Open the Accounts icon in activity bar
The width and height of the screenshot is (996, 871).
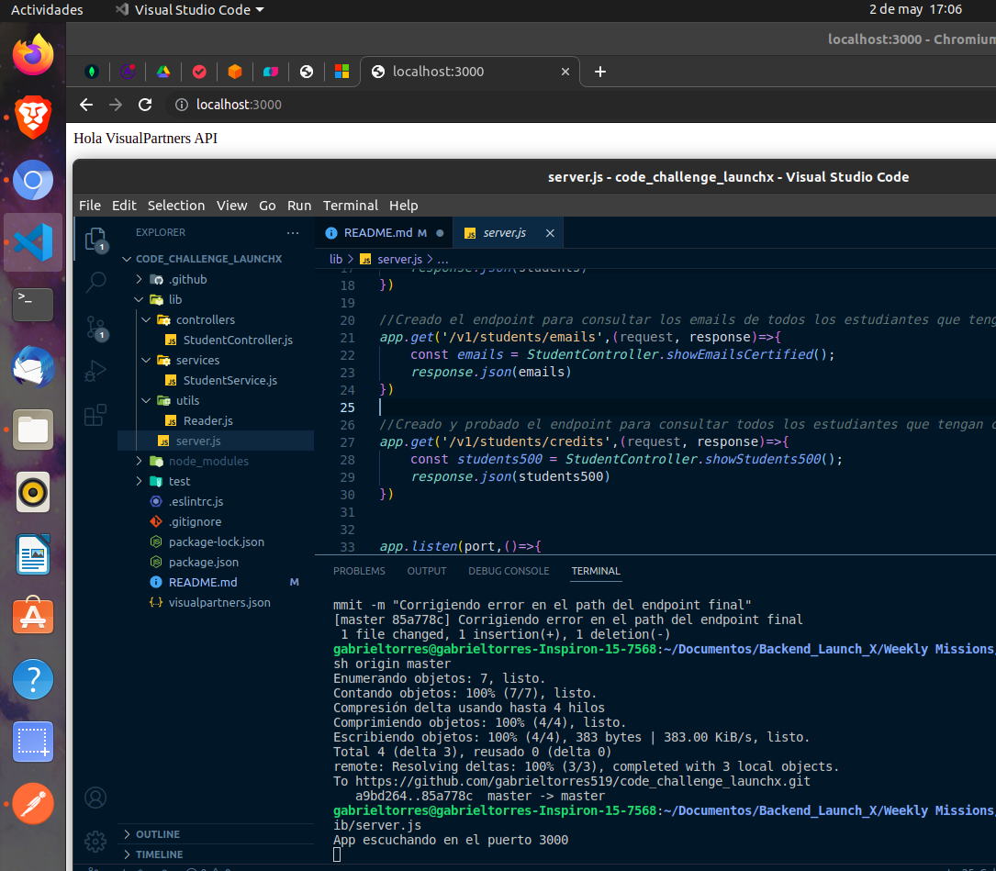click(x=95, y=797)
